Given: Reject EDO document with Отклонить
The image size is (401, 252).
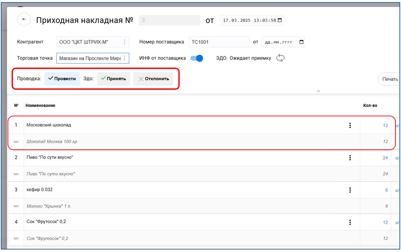Looking at the screenshot, I should pos(154,79).
